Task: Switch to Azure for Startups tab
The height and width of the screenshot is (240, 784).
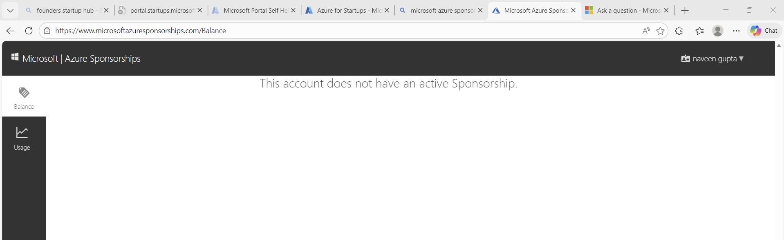Action: point(347,11)
